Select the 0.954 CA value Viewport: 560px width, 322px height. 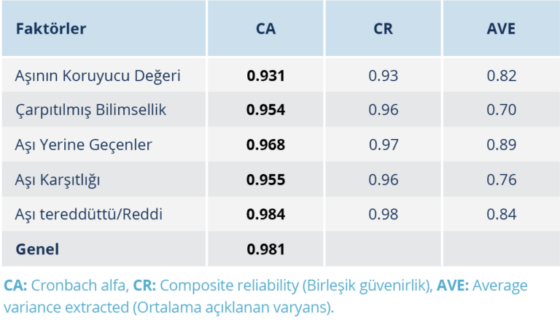[265, 110]
